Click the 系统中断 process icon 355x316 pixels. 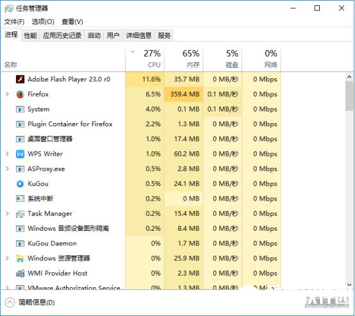pyautogui.click(x=20, y=199)
